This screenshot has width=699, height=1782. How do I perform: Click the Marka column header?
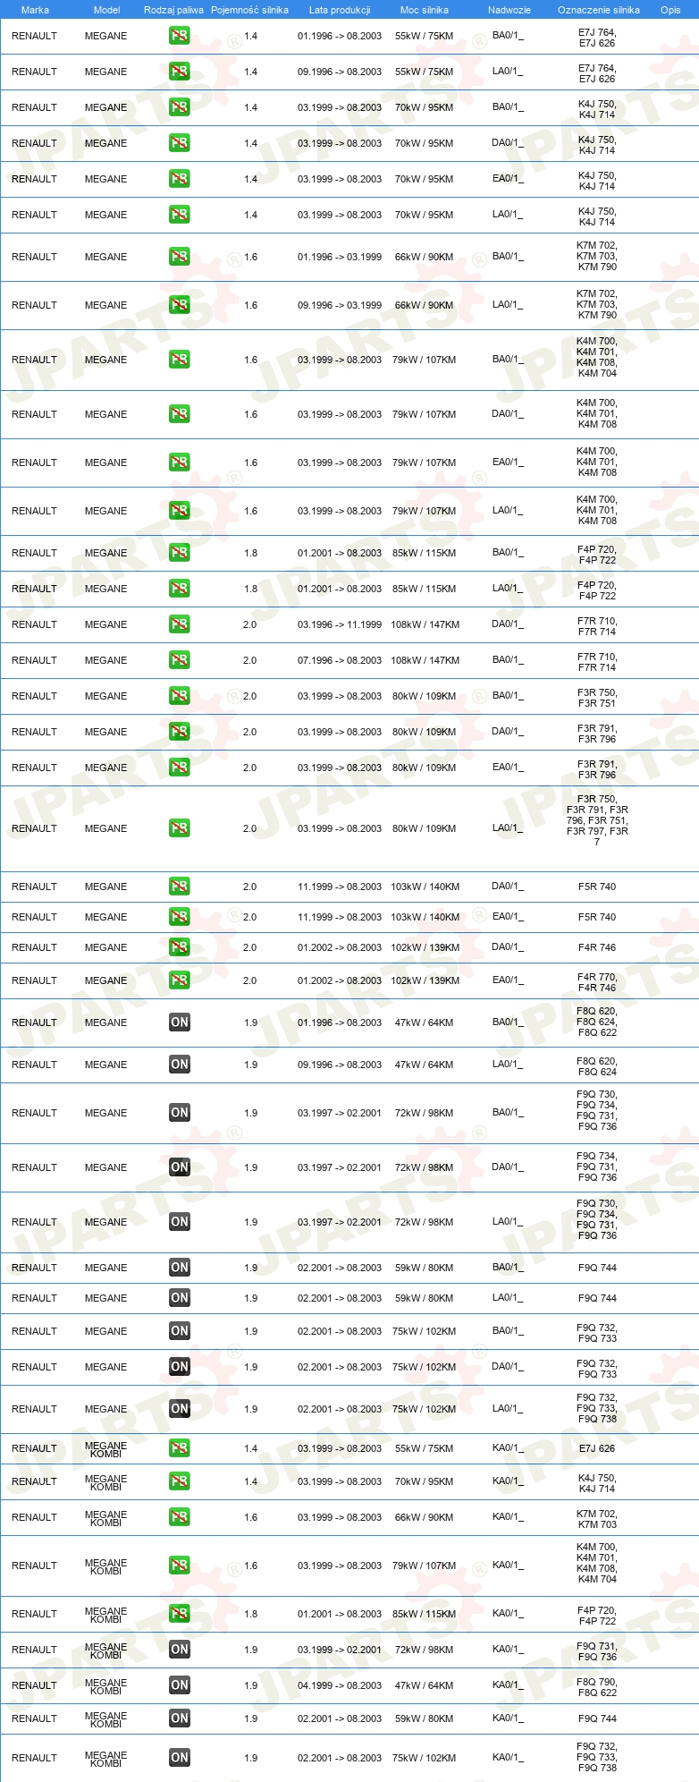(35, 10)
